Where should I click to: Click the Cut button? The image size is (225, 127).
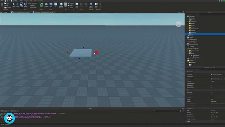(6, 6)
